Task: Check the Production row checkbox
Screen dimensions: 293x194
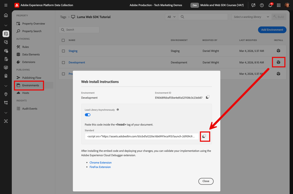Action: pos(63,74)
